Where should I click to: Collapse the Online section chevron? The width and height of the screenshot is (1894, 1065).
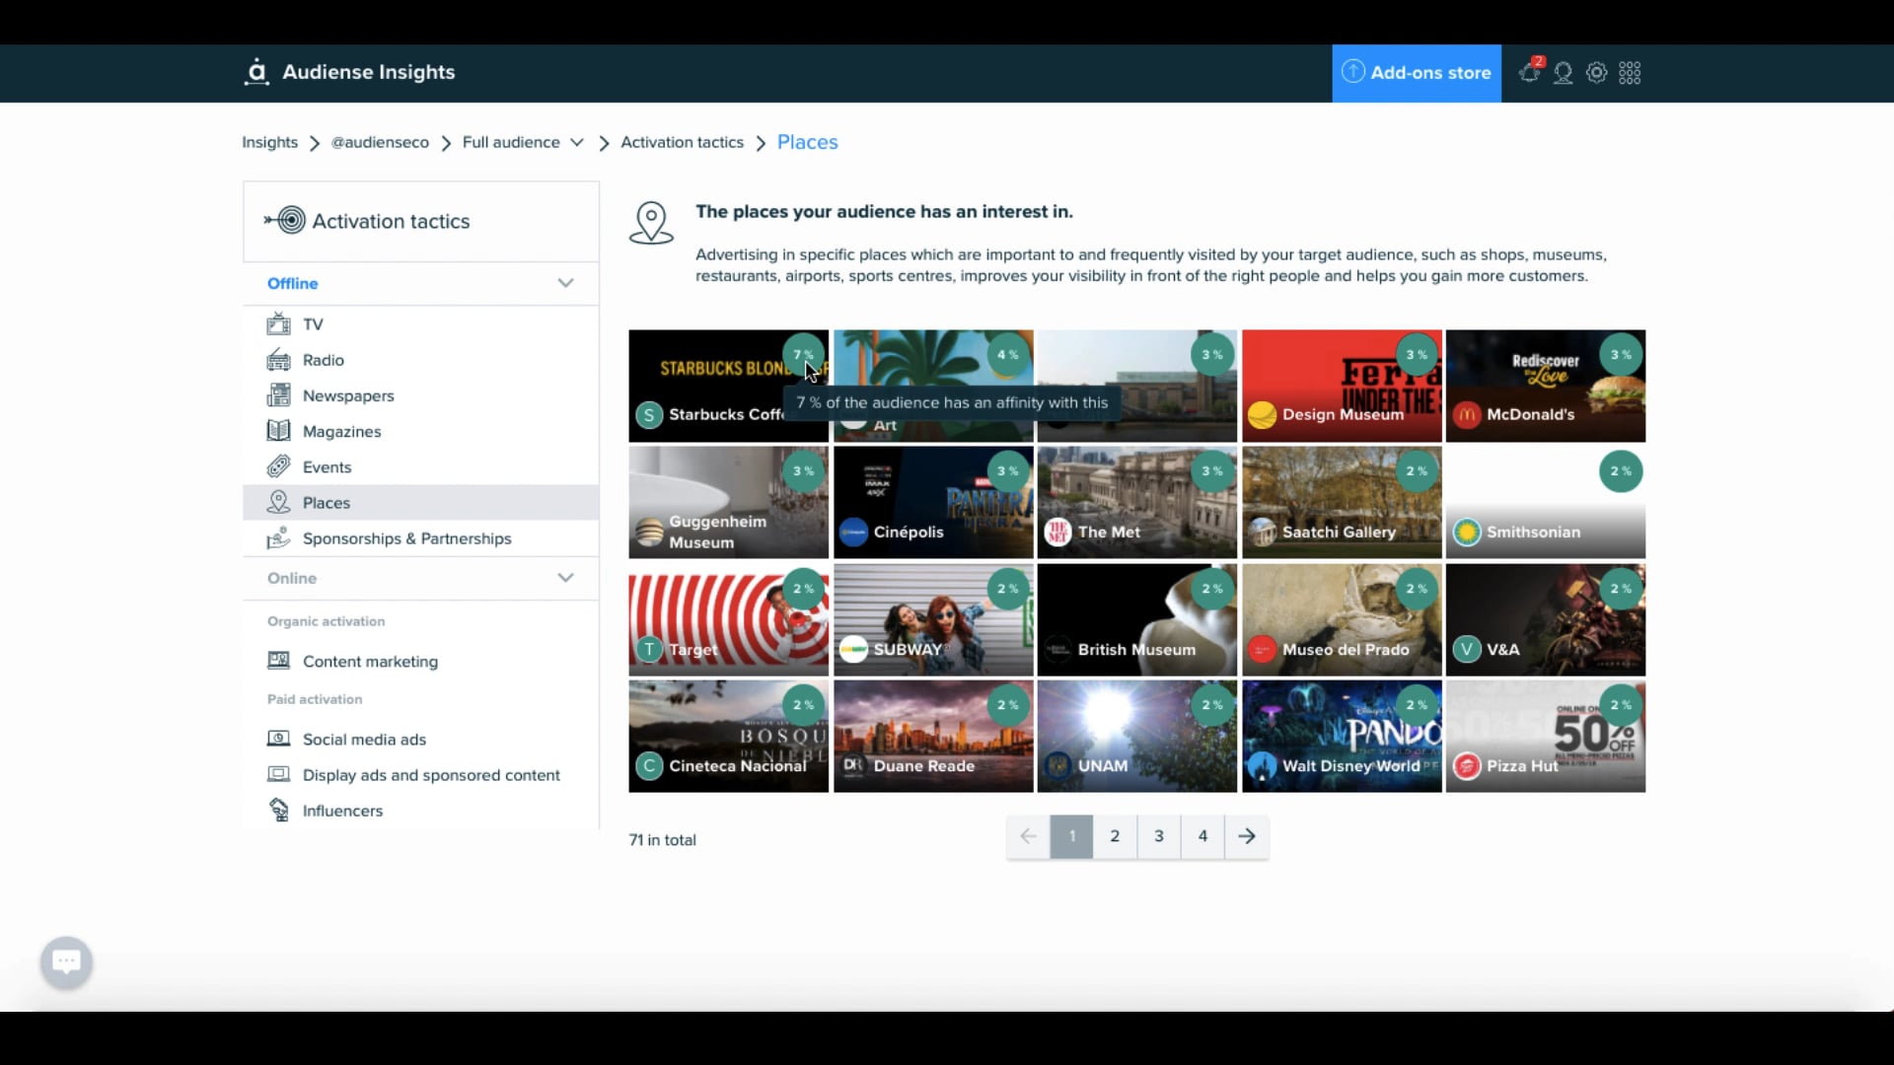click(x=565, y=578)
